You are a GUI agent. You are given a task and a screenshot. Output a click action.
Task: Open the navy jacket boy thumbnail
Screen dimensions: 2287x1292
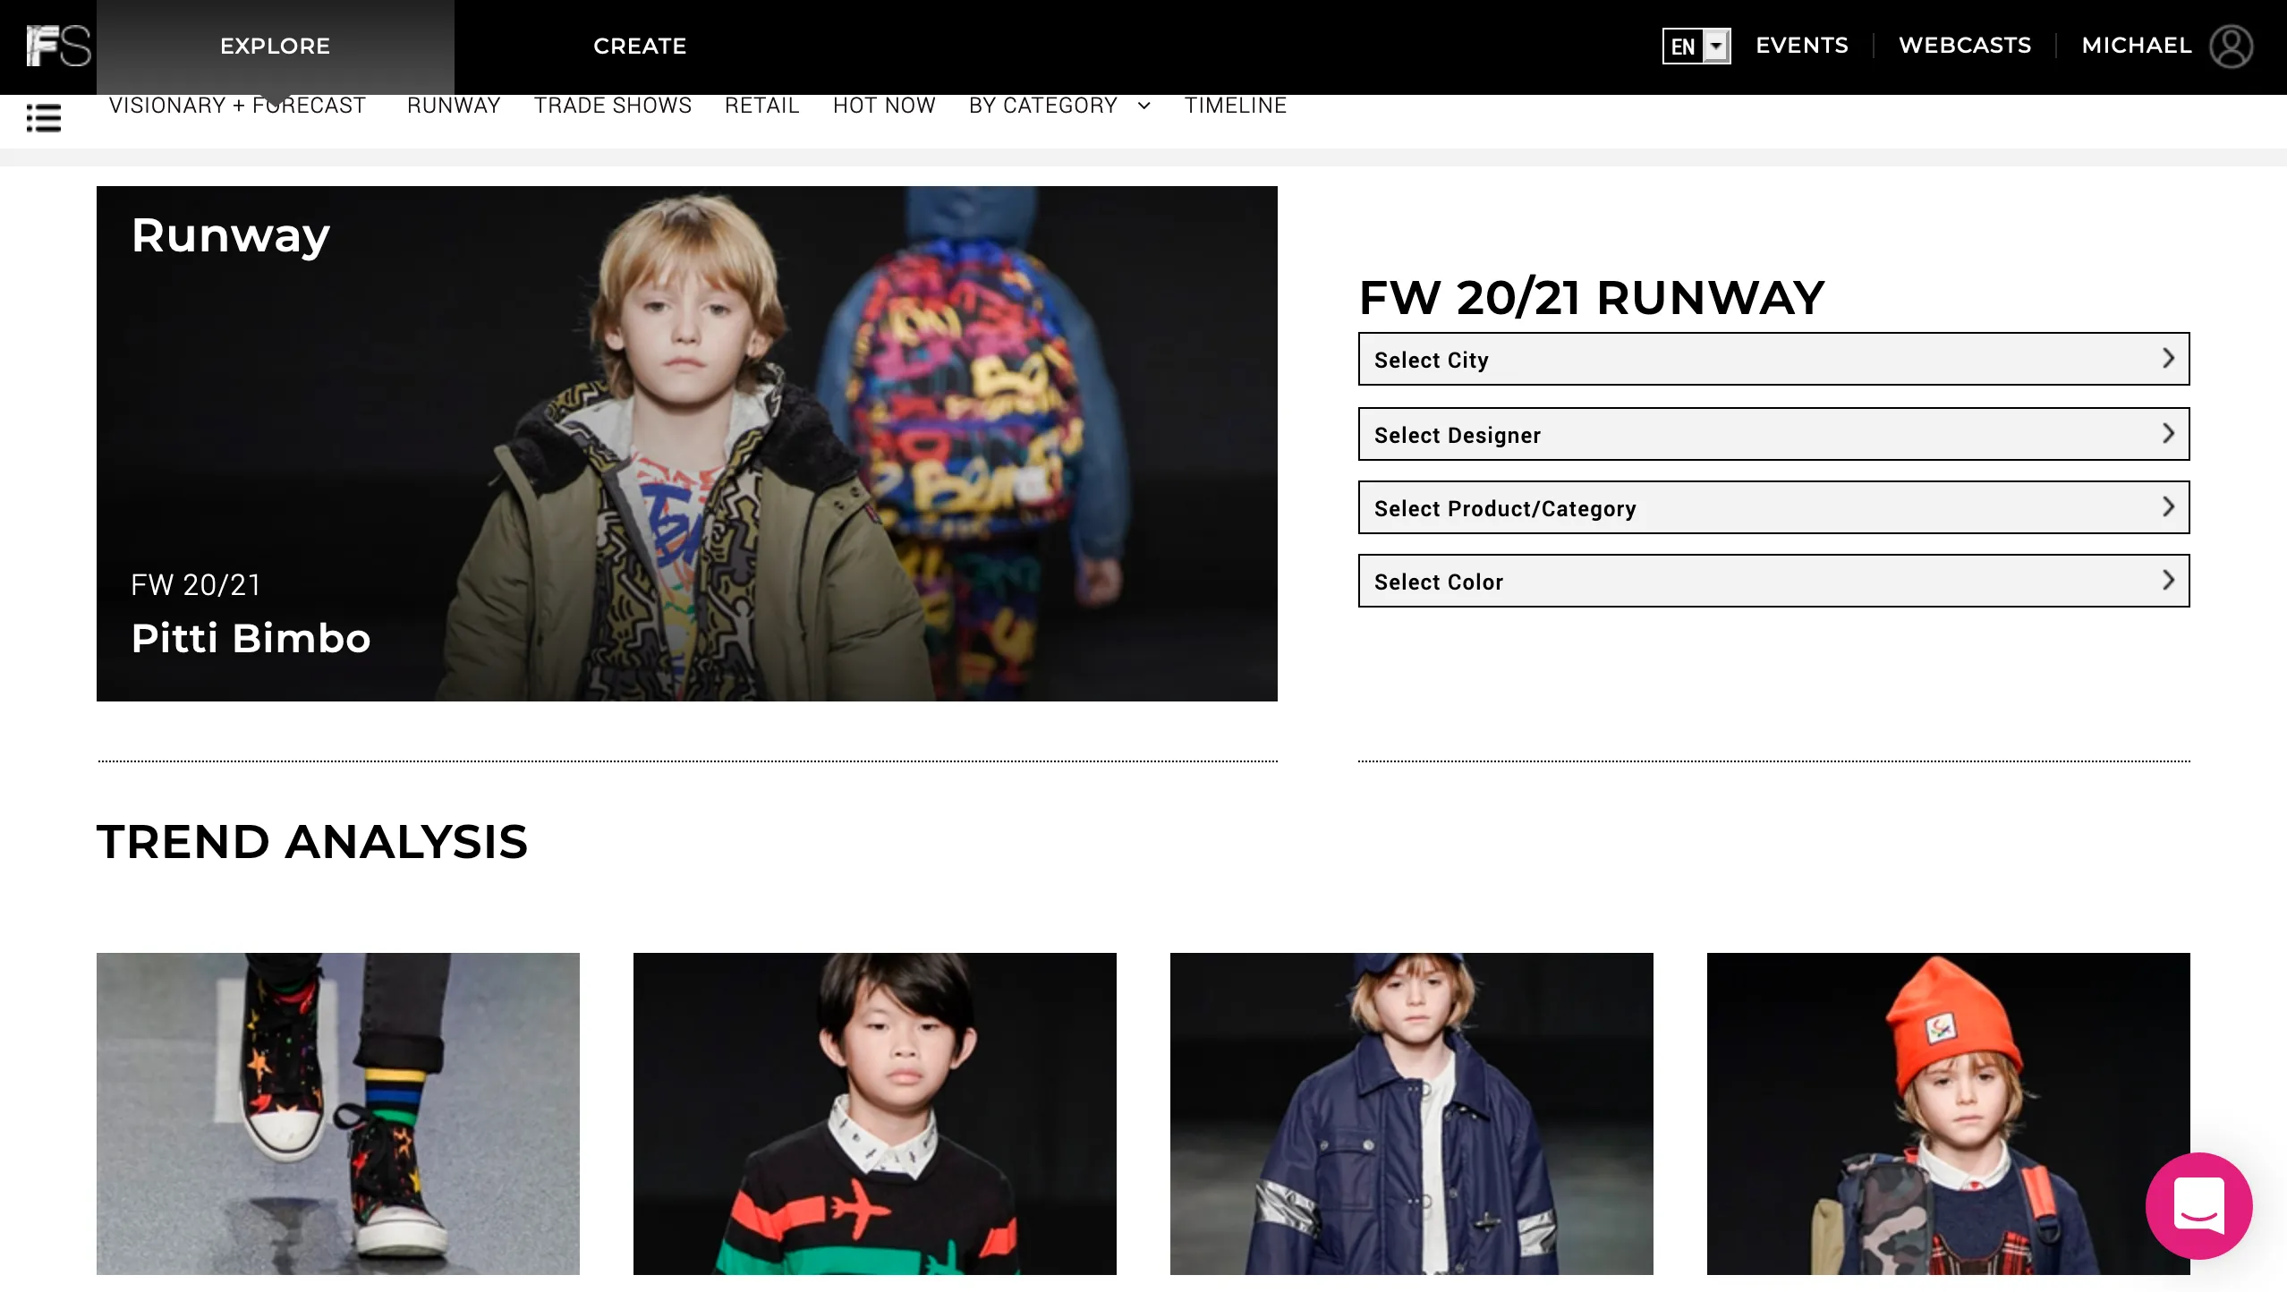tap(1412, 1113)
